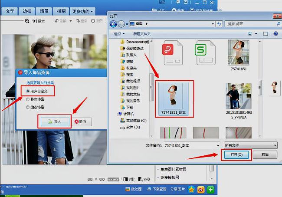Click the 搜索 桌面 search field
The height and width of the screenshot is (197, 282).
(x=253, y=24)
